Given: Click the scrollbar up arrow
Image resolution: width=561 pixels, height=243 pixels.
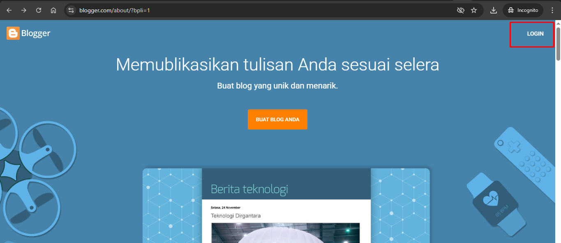Looking at the screenshot, I should click(x=558, y=23).
